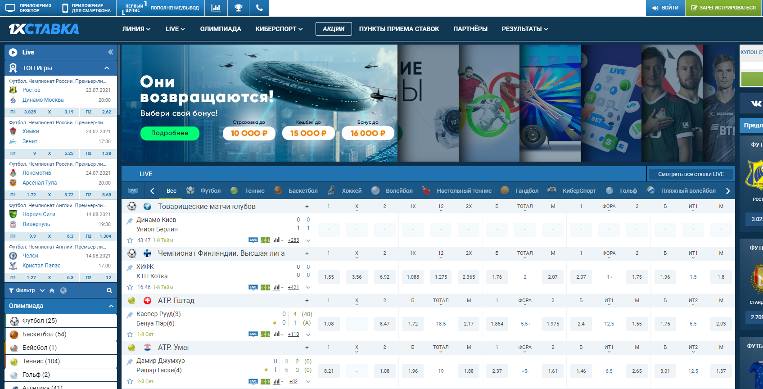Select the Теннис tab in LIVE section

[248, 191]
